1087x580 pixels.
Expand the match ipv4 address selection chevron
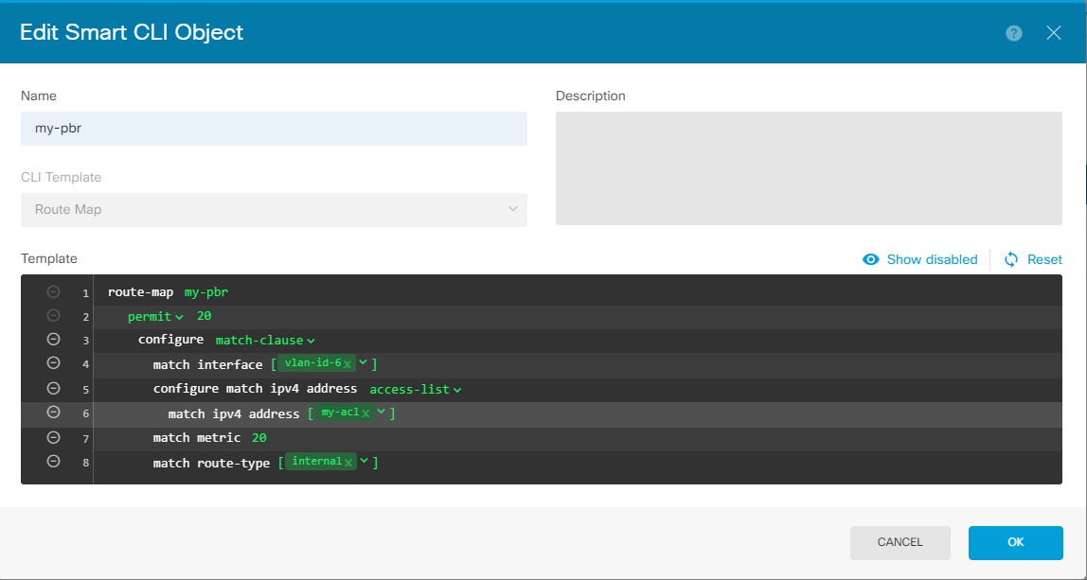(382, 413)
